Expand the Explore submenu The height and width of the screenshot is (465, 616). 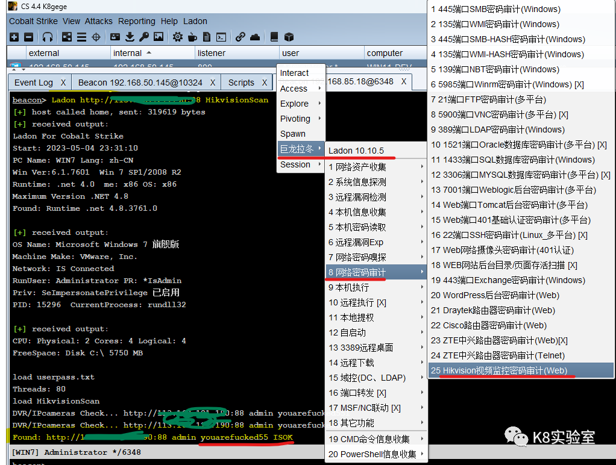click(301, 104)
